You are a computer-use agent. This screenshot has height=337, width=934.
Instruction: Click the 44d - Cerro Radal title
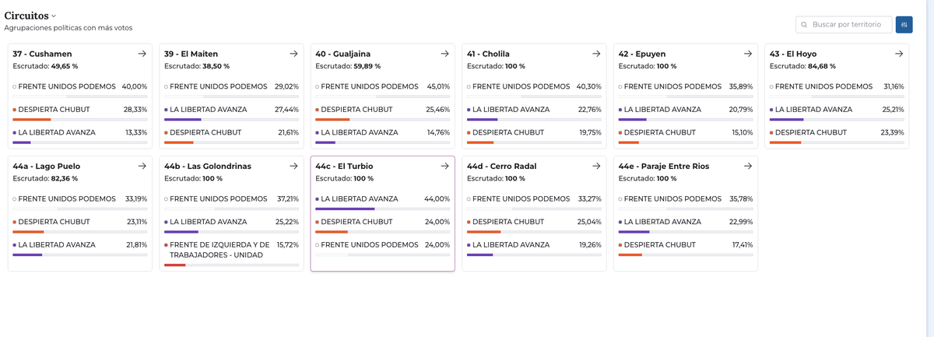point(501,167)
